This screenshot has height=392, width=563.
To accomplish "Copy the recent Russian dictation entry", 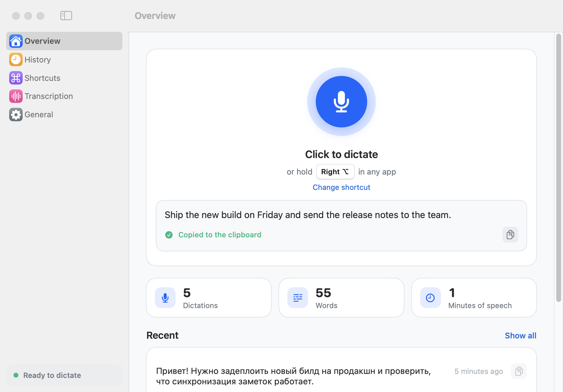I will point(519,371).
